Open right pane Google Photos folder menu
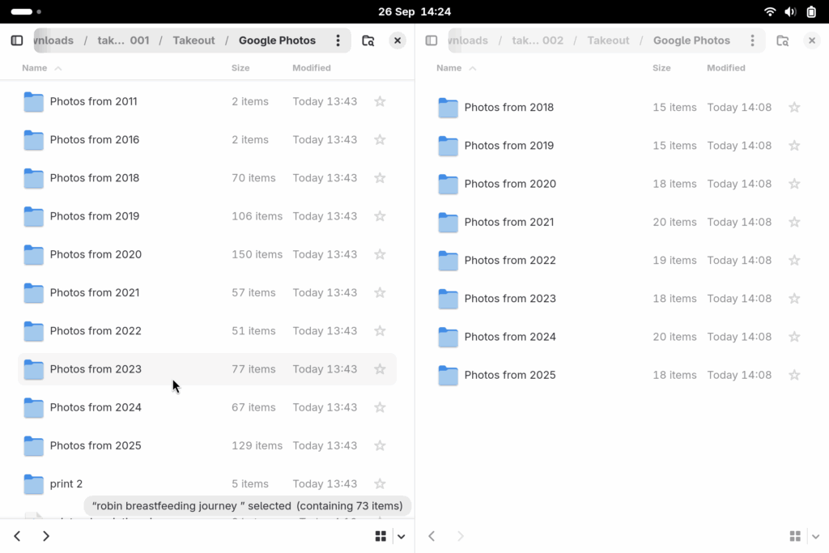Screen dimensions: 829x553 [752, 40]
